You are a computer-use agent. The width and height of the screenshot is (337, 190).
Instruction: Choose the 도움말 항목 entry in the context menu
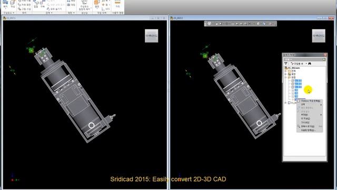(x=310, y=130)
